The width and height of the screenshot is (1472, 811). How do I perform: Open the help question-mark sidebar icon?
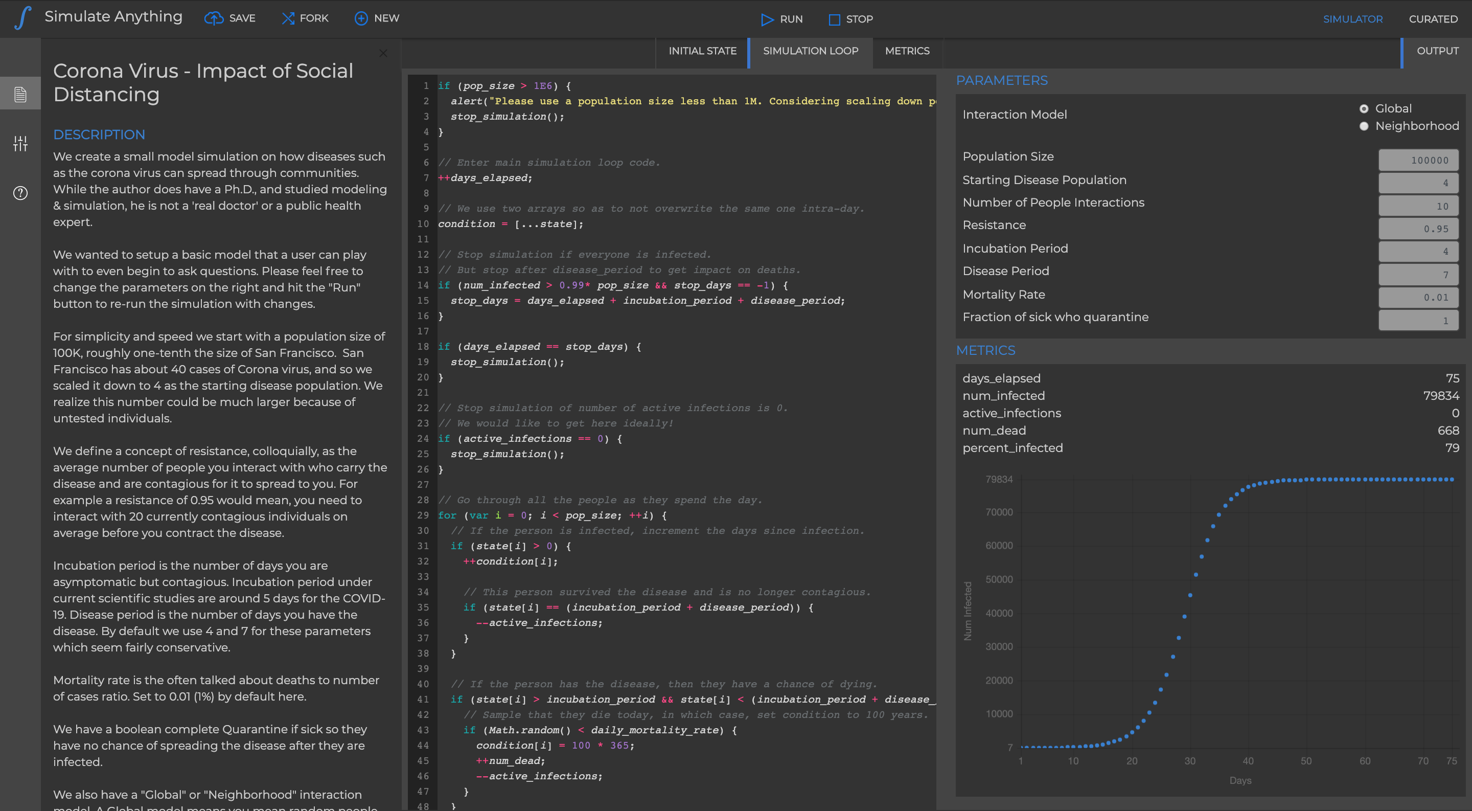tap(20, 193)
